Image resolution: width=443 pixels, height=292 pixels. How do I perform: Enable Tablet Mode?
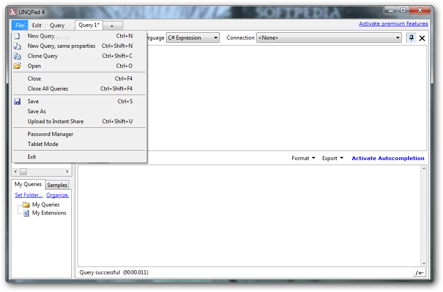(79, 144)
